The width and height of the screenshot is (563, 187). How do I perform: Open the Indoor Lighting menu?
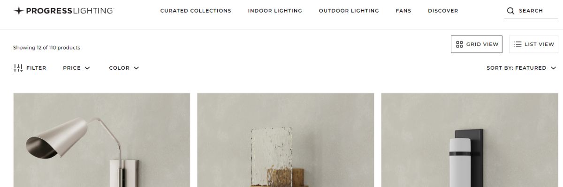point(275,11)
